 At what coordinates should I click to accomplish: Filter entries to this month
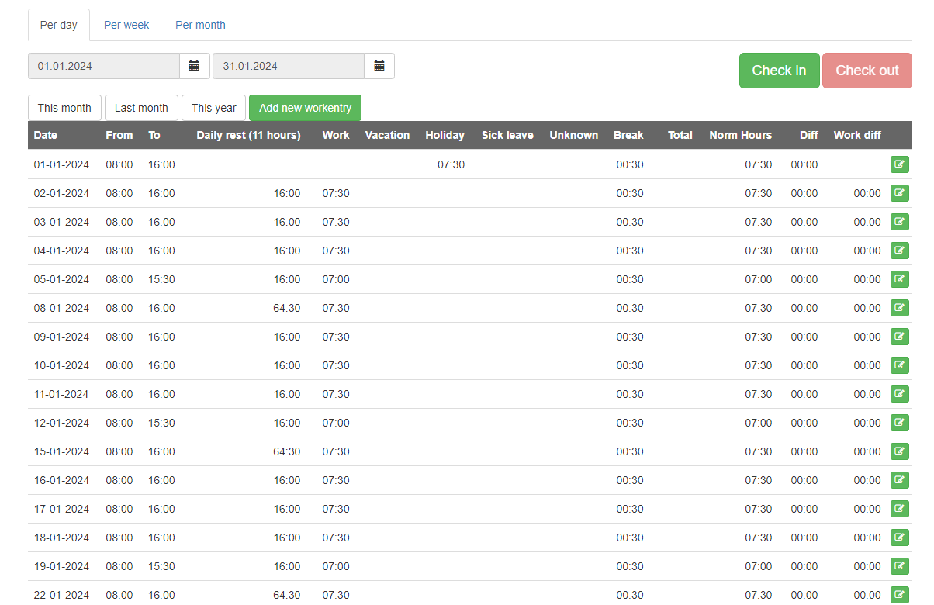coord(64,108)
